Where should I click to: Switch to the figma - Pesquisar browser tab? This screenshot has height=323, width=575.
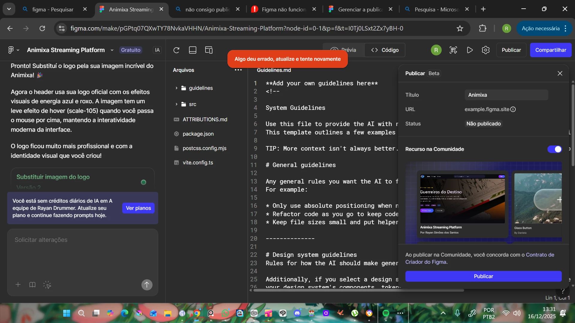click(55, 9)
